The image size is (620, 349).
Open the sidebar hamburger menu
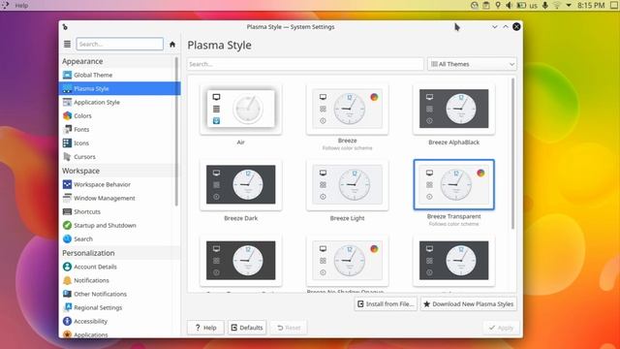click(67, 44)
